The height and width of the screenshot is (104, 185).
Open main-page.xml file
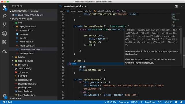(x=33, y=46)
